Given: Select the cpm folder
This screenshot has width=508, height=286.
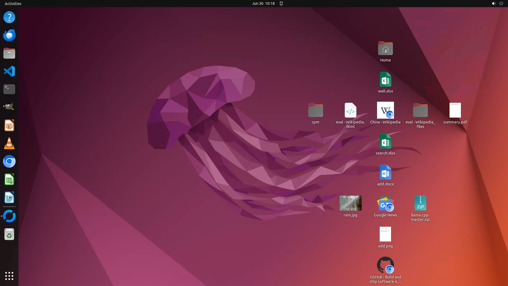Looking at the screenshot, I should (315, 110).
